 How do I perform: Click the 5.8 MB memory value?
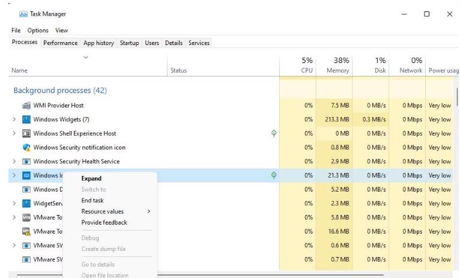(340, 217)
